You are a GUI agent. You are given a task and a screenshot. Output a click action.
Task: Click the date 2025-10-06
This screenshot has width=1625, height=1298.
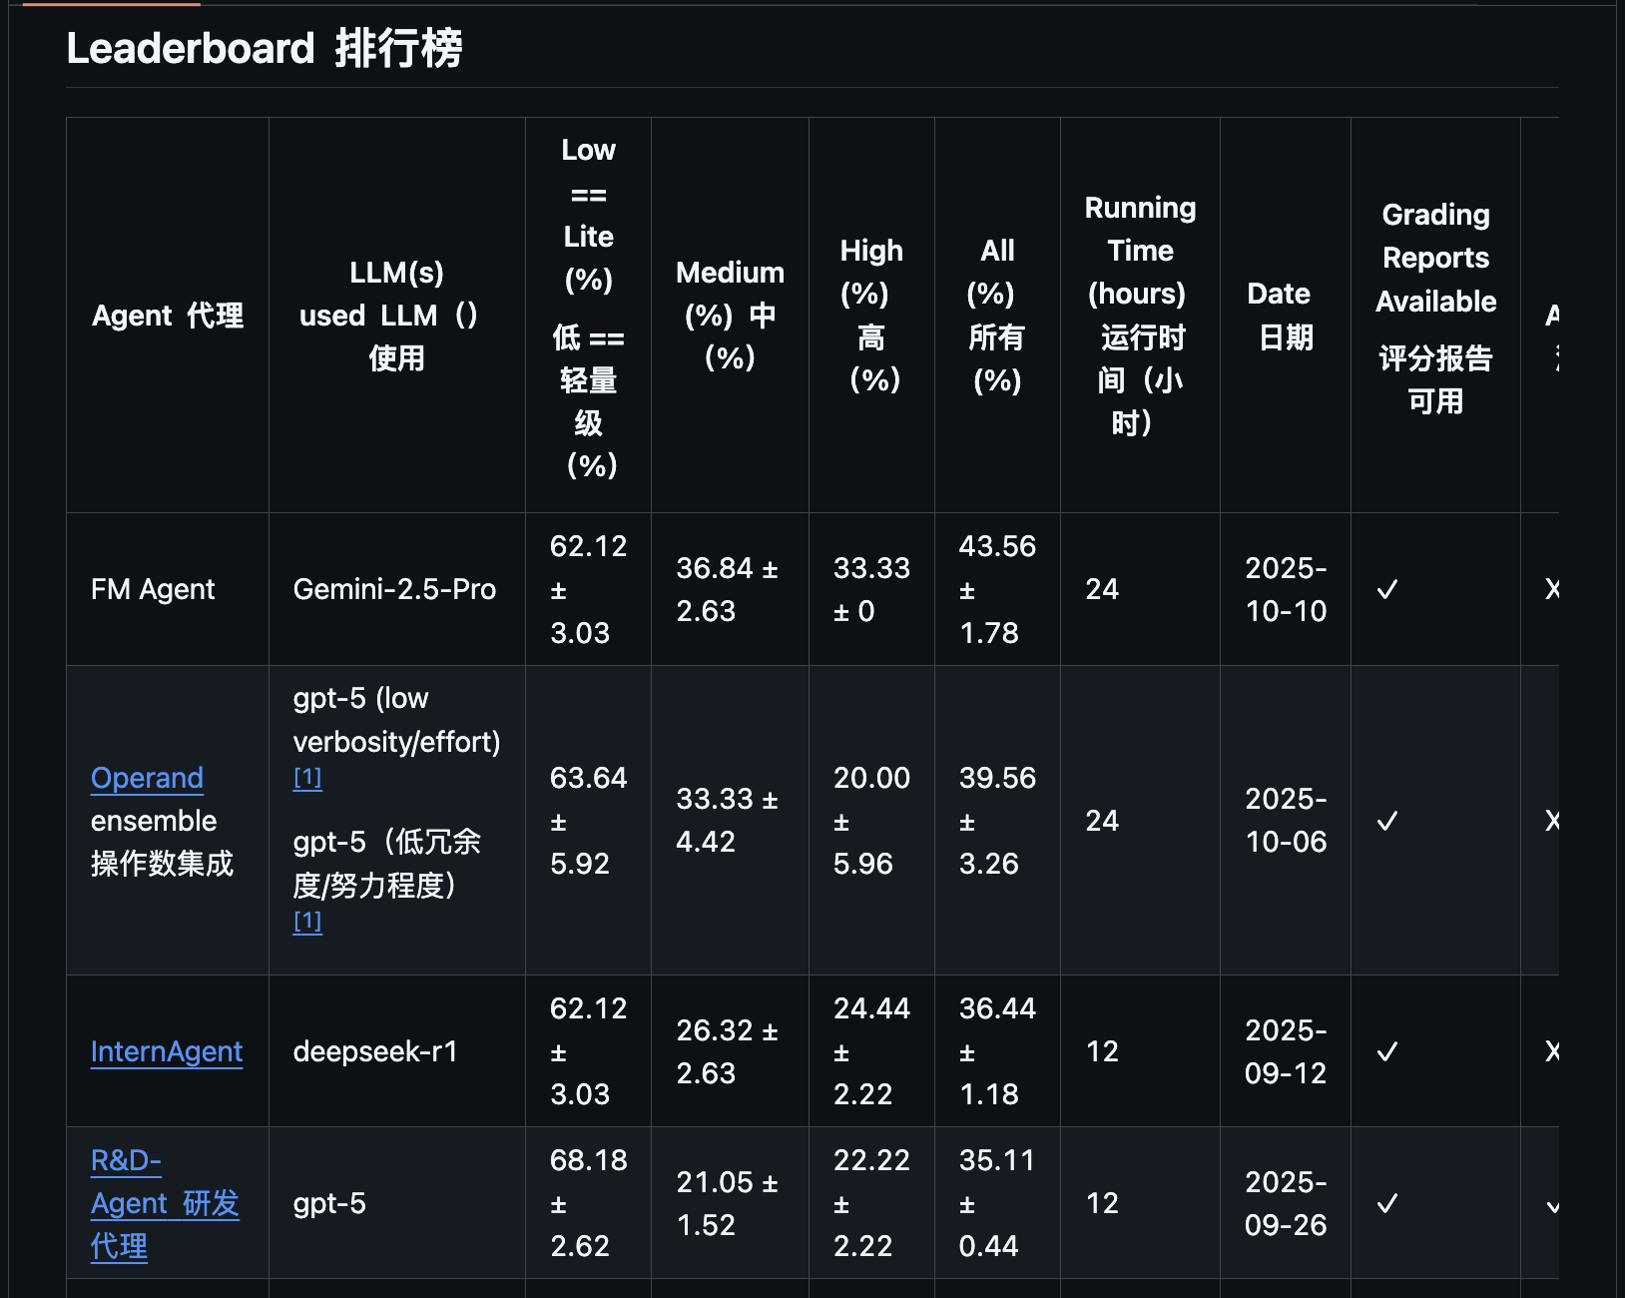1286,821
